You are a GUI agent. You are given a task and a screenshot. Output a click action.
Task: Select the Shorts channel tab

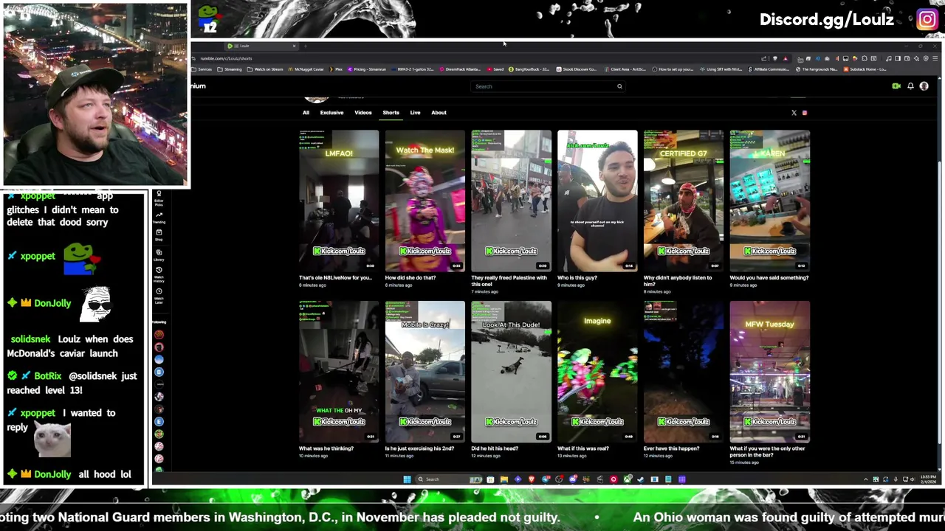[x=391, y=113]
